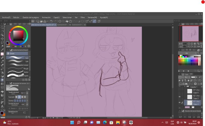The image size is (205, 126).
Task: Select the Zoom magnifier tool
Action: coord(2,28)
